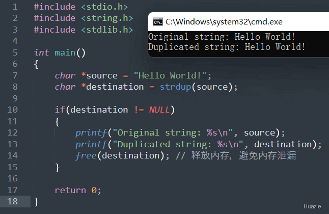Viewport: 329px width, 214px height.
Task: Click the return keyword on line 17
Action: coord(70,190)
